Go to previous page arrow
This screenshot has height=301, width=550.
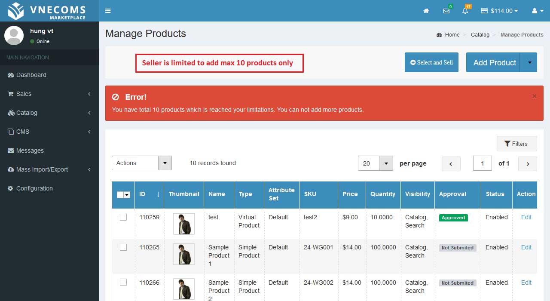[451, 163]
